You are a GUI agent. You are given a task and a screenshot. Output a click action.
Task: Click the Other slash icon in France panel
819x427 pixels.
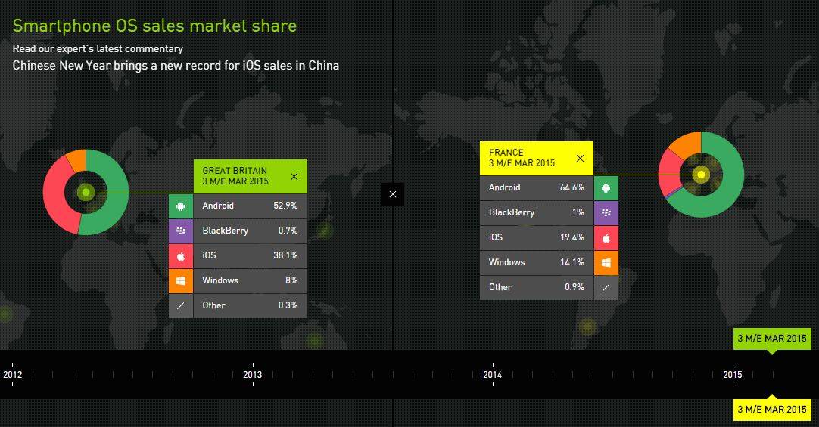[606, 287]
